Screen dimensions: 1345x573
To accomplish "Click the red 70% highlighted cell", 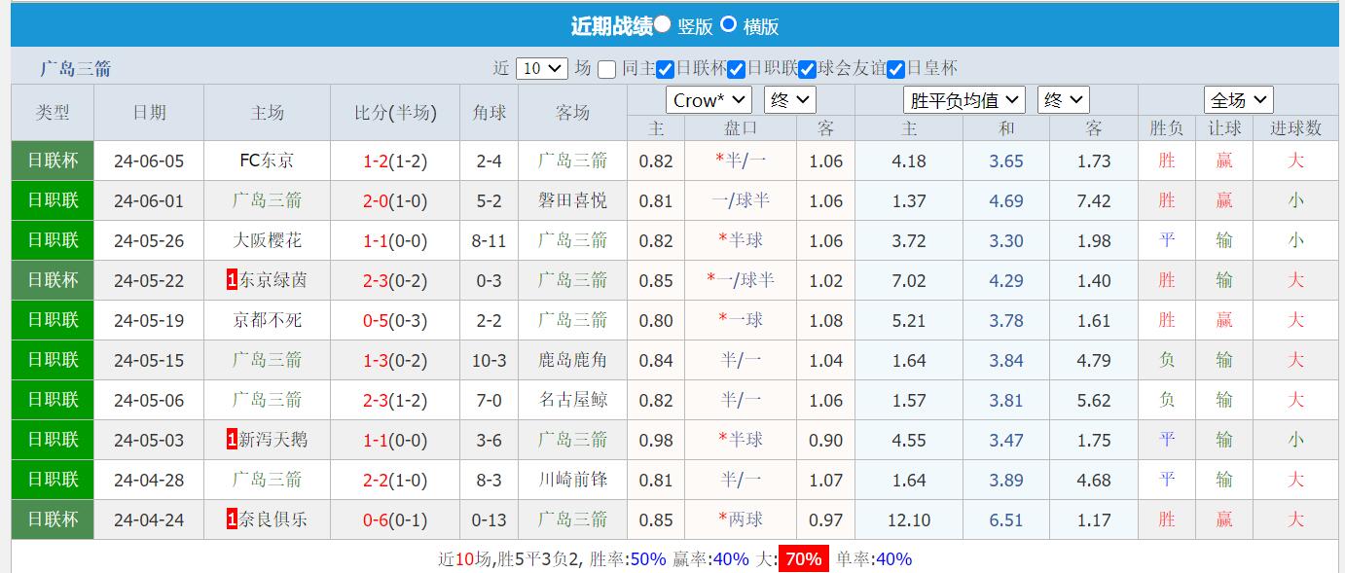I will pyautogui.click(x=802, y=558).
